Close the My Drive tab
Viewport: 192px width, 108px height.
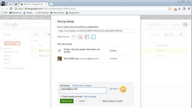(46, 4)
